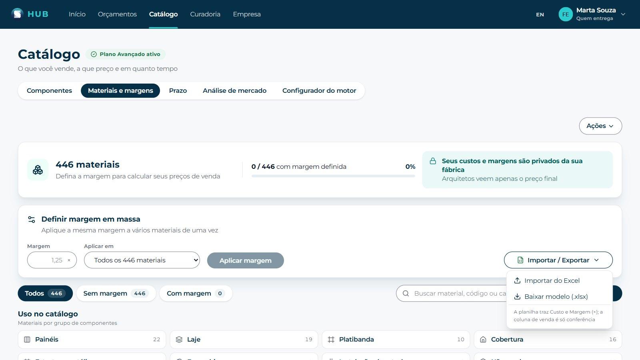The image size is (640, 360).
Task: Toggle the Importar / Exportar dropdown
Action: [x=558, y=260]
